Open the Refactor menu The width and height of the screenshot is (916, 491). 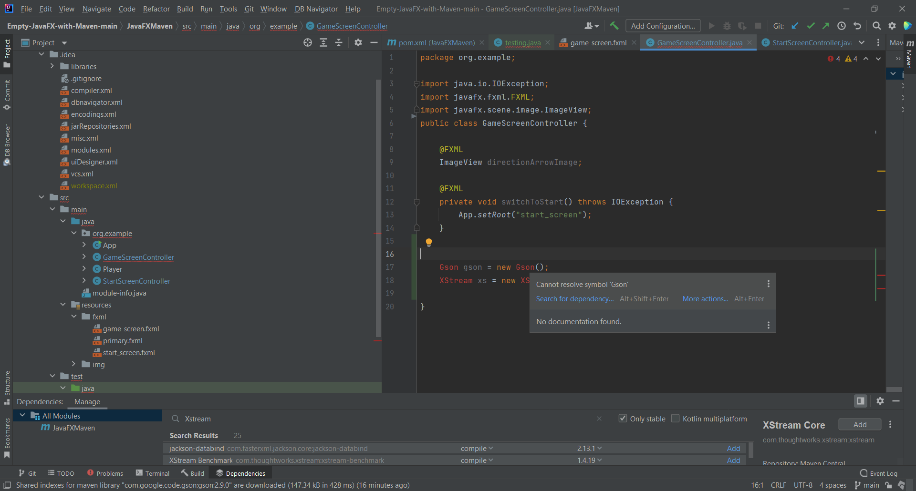pos(156,9)
